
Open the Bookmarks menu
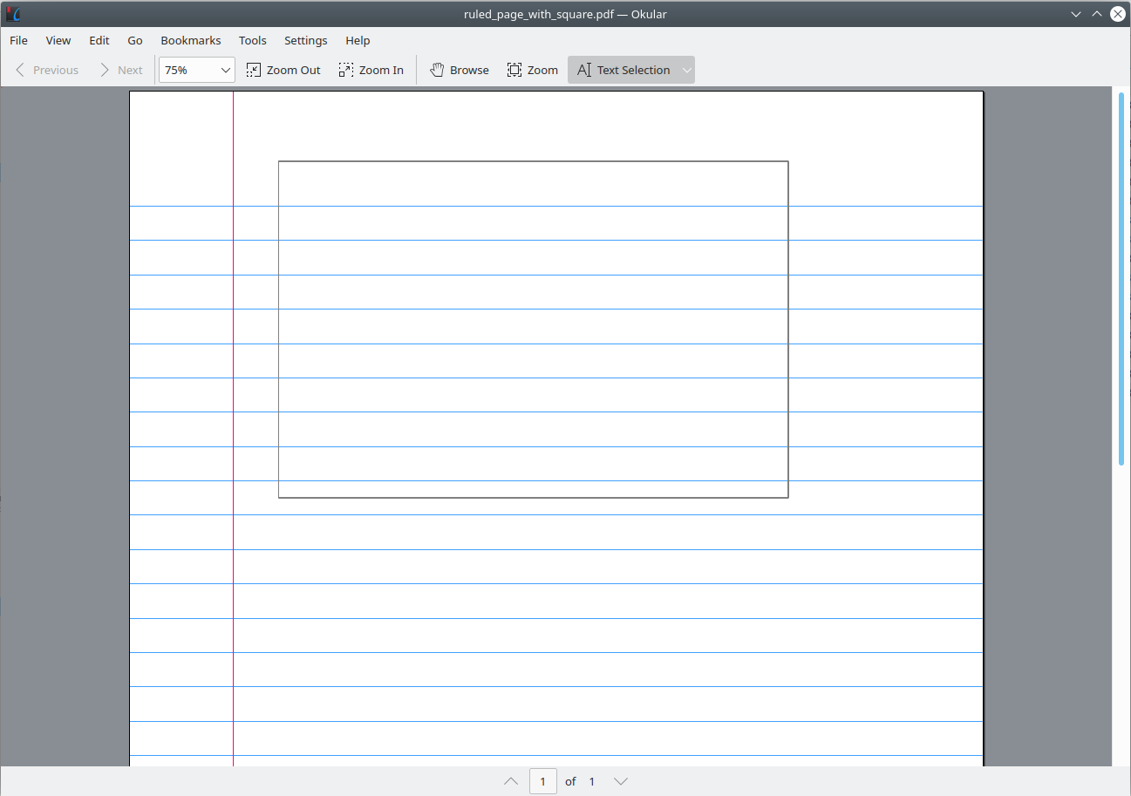pos(191,40)
